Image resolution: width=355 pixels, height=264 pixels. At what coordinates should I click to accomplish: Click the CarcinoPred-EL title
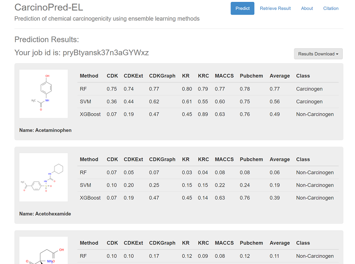[49, 7]
